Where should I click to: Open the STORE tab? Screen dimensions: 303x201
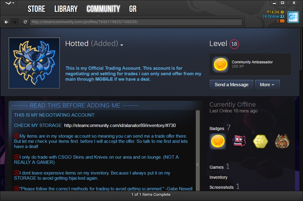coord(36,9)
